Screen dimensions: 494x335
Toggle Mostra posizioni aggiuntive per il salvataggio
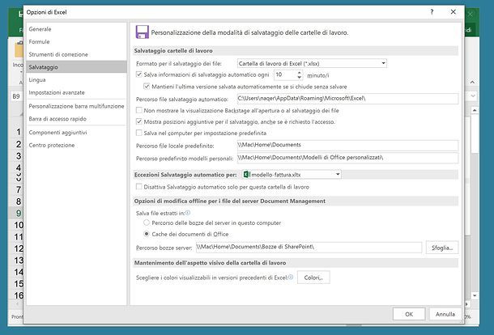click(139, 121)
